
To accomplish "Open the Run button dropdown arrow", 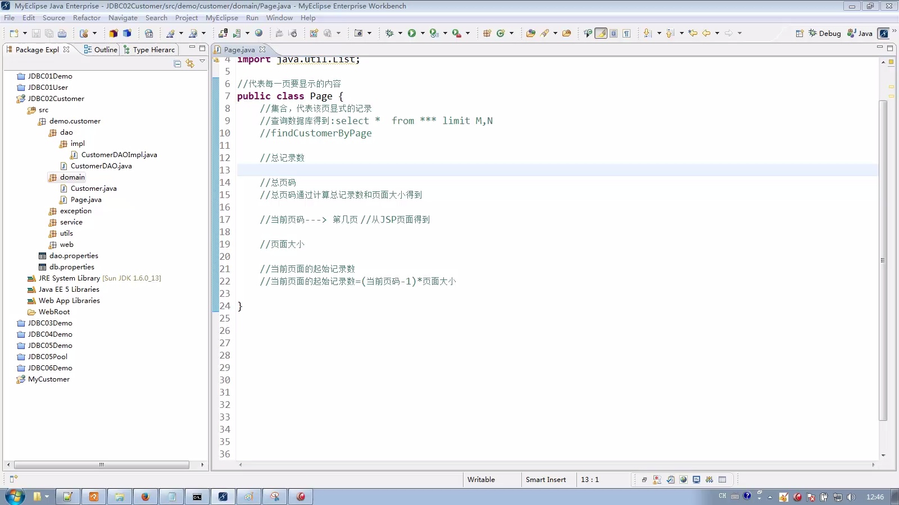I will click(x=423, y=33).
